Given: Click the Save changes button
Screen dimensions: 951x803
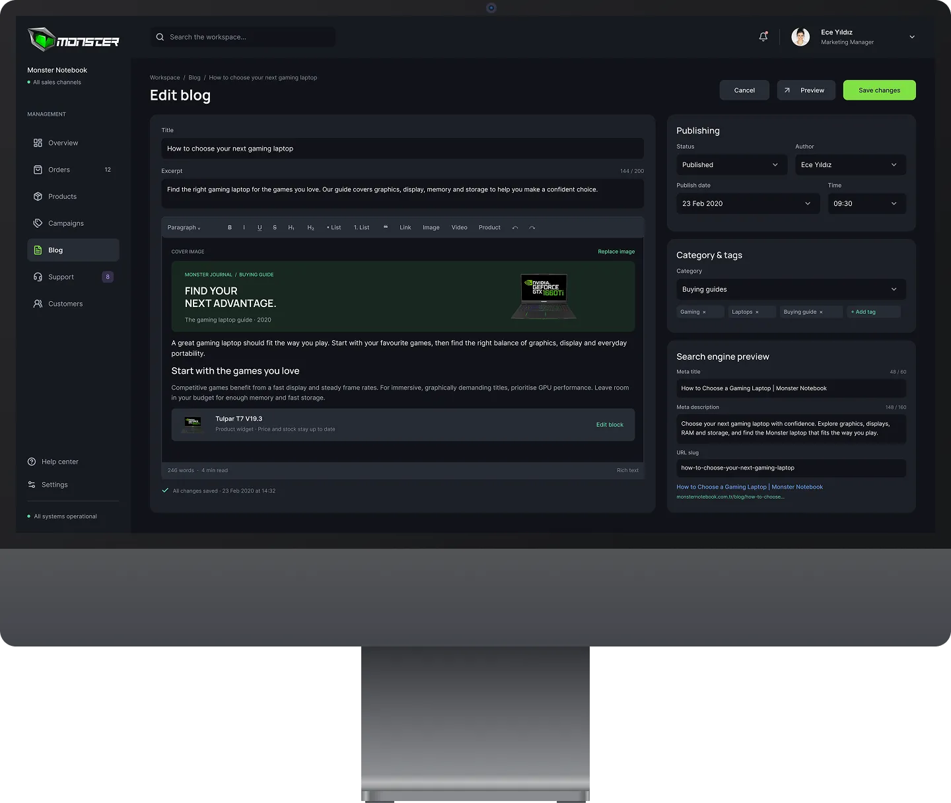Looking at the screenshot, I should click(880, 90).
